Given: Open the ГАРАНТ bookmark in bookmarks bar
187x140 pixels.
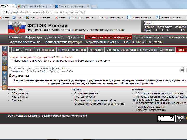Looking at the screenshot, I should pos(39,18).
